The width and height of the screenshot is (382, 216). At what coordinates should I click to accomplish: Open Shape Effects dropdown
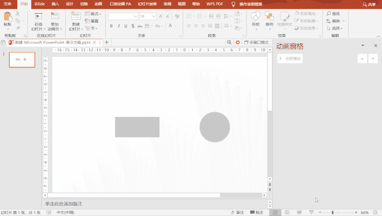tap(306, 28)
